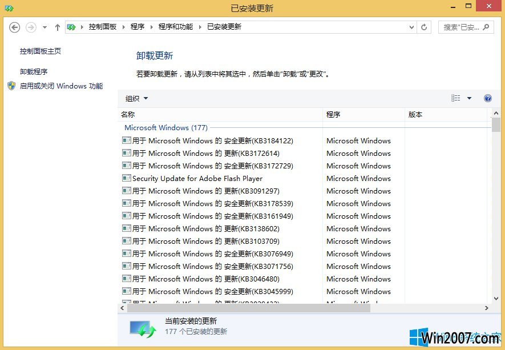This screenshot has width=505, height=350.
Task: Select the update KB3161949
Action: coord(208,216)
